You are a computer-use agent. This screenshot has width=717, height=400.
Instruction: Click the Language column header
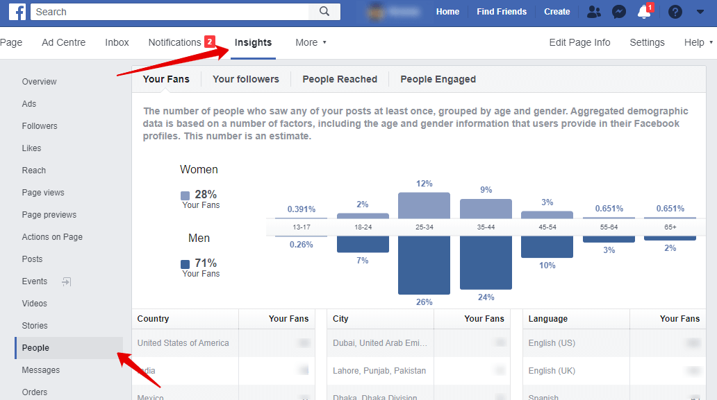pyautogui.click(x=547, y=319)
